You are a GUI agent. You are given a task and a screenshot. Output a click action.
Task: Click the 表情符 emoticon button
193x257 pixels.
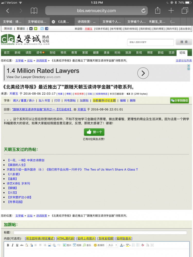99,245
